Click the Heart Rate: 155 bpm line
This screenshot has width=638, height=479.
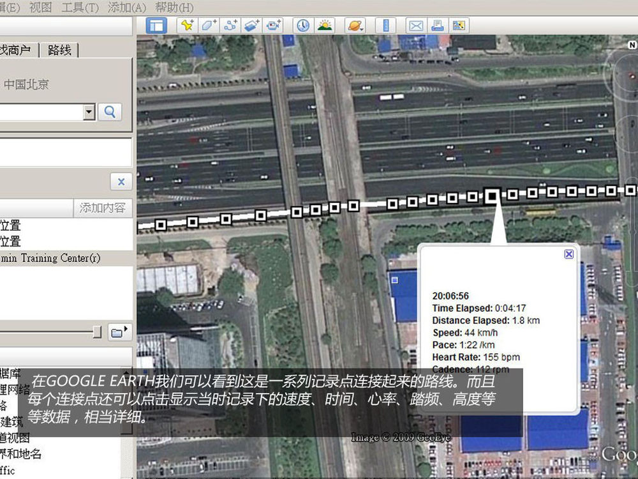point(476,357)
